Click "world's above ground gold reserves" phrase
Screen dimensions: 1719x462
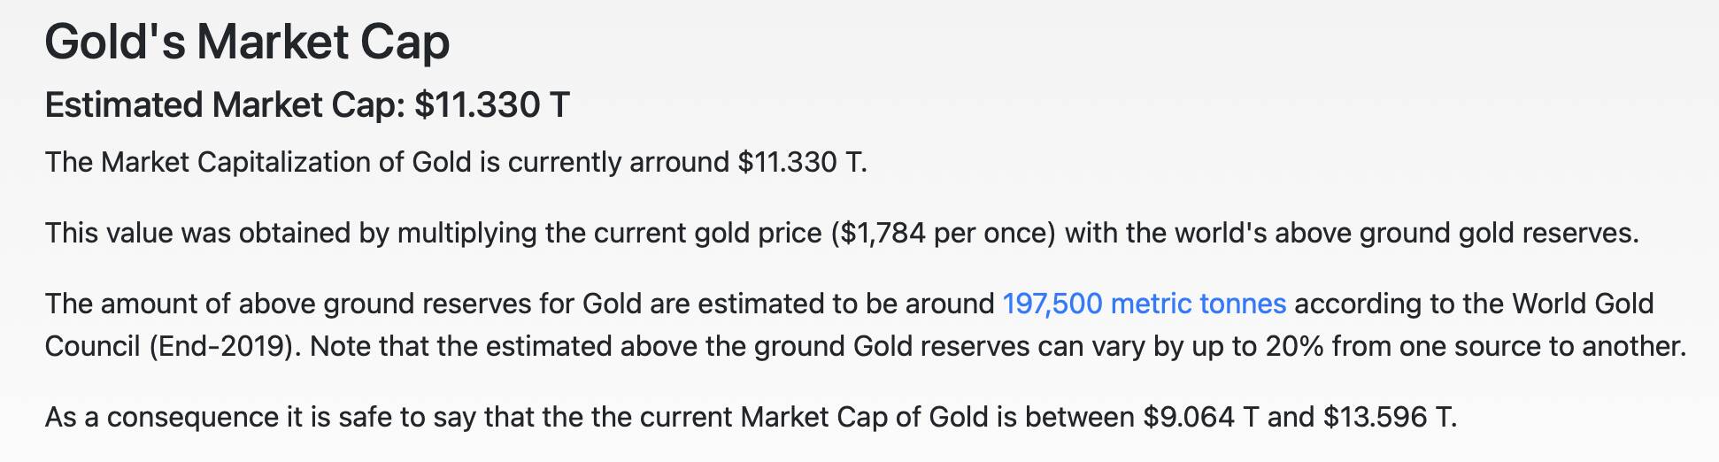[1406, 233]
